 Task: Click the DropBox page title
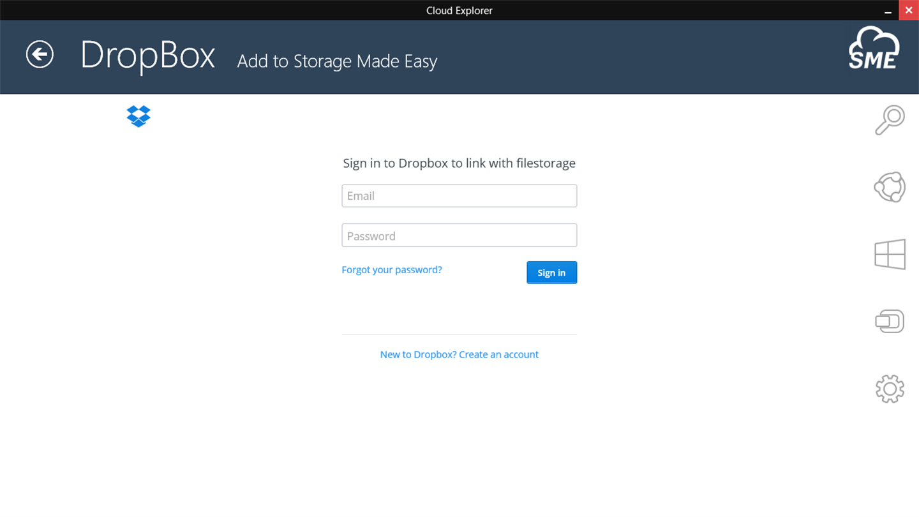click(x=147, y=56)
